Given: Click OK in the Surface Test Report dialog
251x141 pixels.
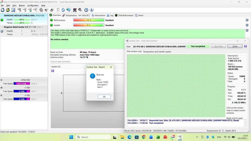Looking at the screenshot, I should [104, 97].
